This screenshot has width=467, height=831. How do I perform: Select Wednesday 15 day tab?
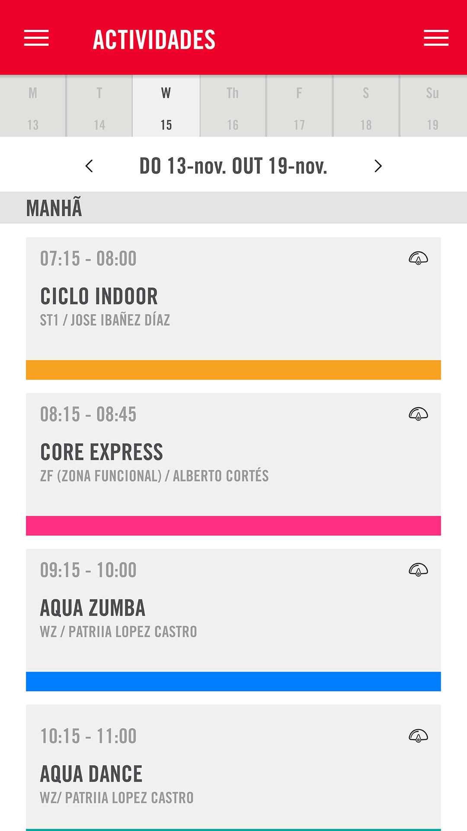click(166, 107)
